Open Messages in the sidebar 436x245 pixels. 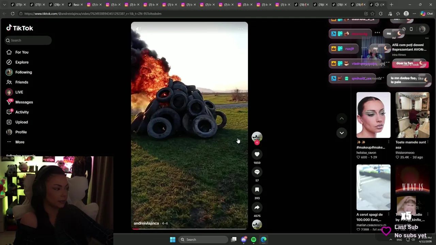point(24,102)
